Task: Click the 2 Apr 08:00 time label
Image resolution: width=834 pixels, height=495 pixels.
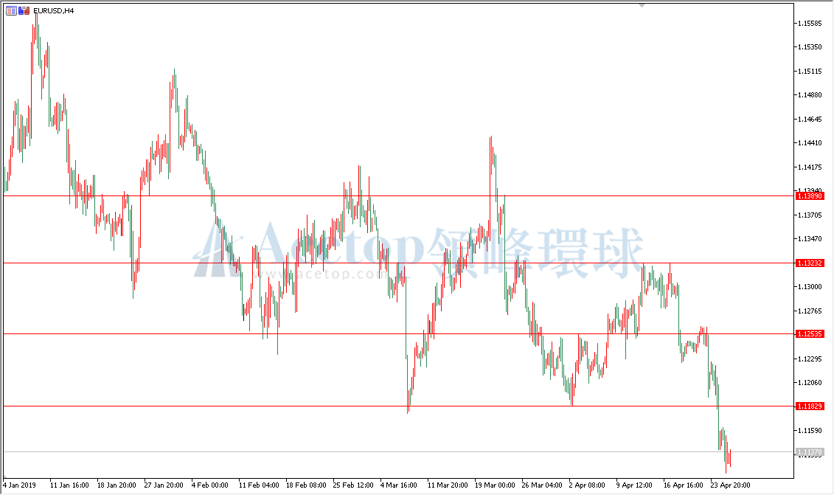Action: 587,485
